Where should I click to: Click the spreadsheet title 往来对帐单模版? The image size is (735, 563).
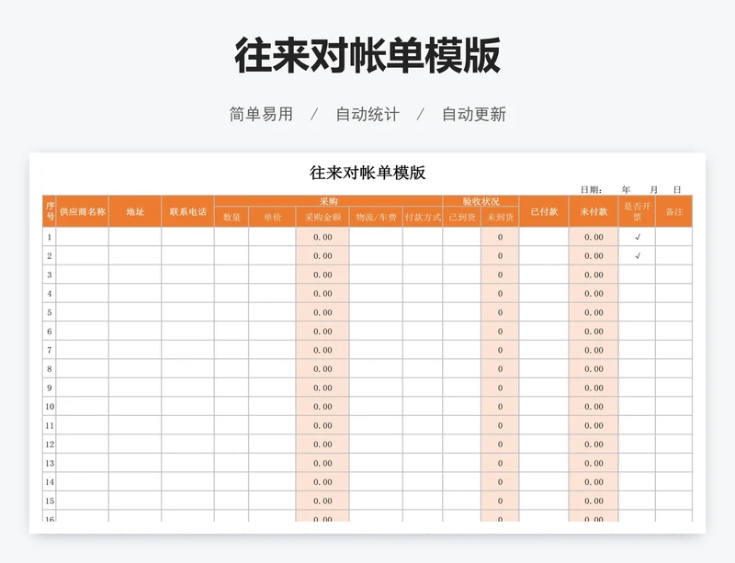pos(367,173)
